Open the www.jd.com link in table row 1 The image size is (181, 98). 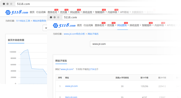click(x=71, y=86)
